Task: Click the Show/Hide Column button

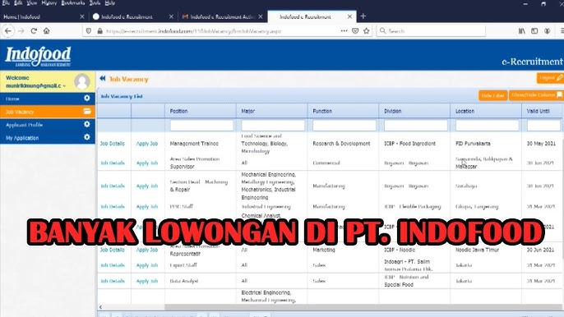Action: (x=536, y=95)
